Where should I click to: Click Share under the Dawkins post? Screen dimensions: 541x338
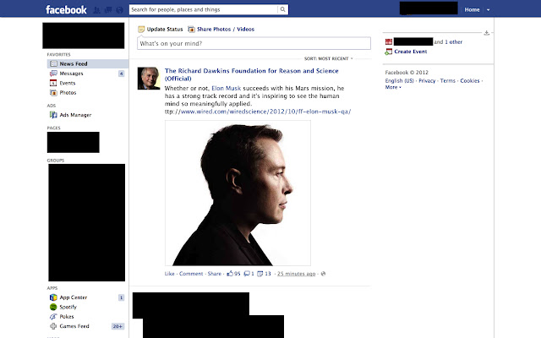tap(214, 274)
